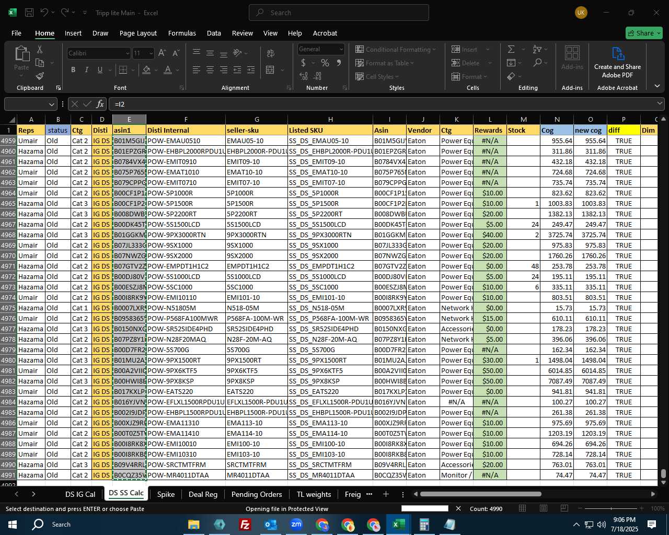Image resolution: width=669 pixels, height=535 pixels.
Task: Click the Fill Color bucket icon
Action: click(147, 69)
